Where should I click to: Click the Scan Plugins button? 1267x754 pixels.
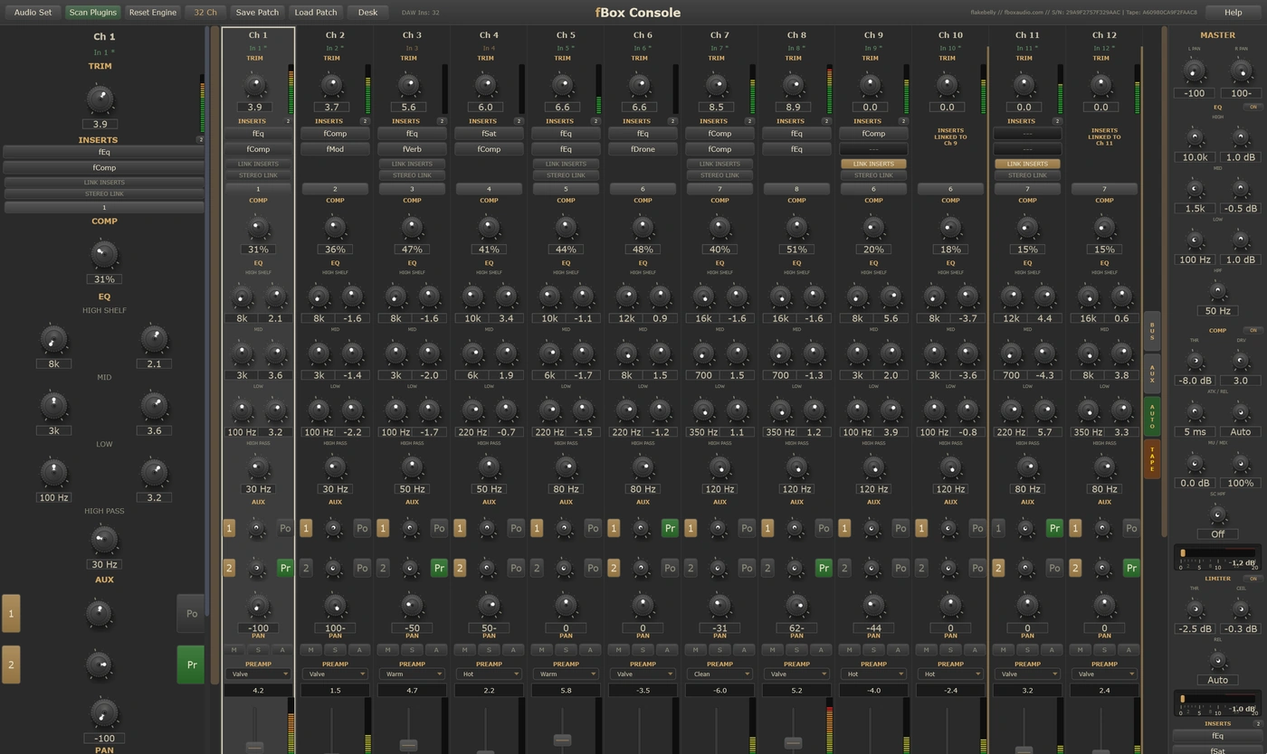click(92, 13)
